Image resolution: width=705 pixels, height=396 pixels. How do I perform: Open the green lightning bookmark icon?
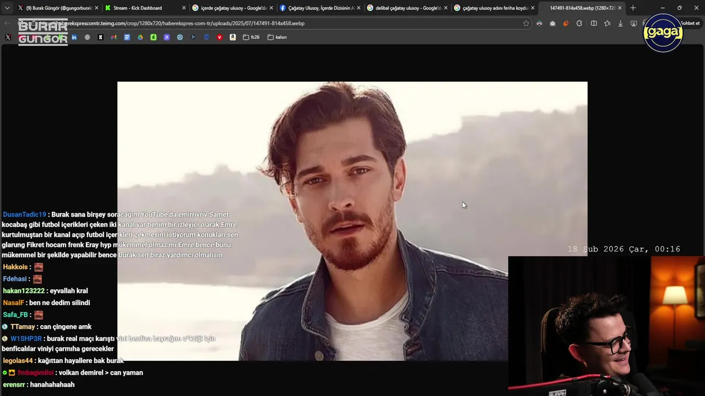(x=153, y=37)
